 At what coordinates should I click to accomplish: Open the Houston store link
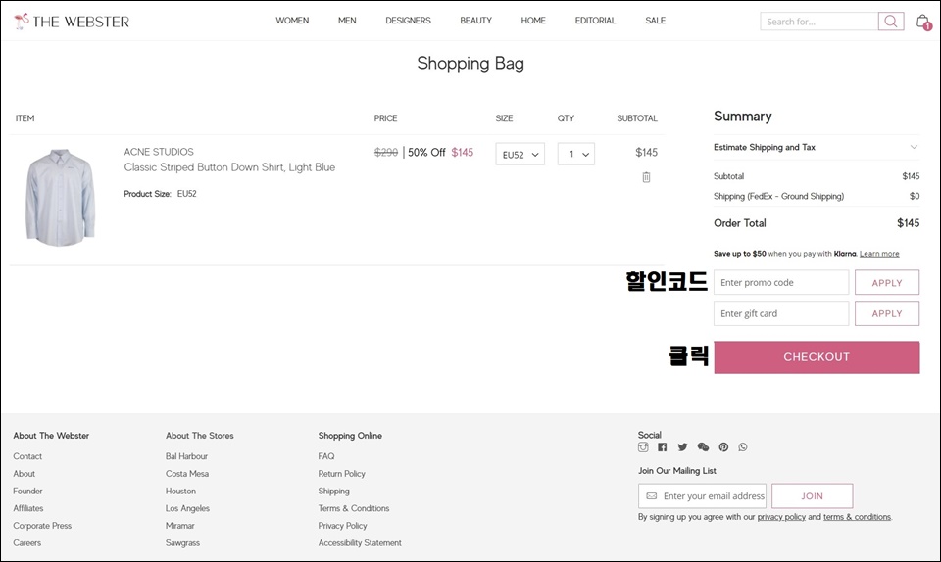pos(180,491)
